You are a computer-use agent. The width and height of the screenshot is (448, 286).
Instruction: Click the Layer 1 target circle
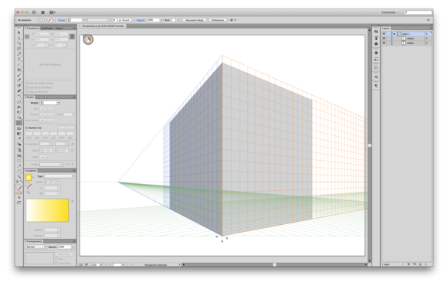pyautogui.click(x=426, y=34)
